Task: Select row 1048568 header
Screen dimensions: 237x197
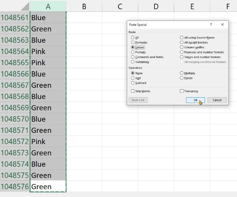Action: point(15,96)
